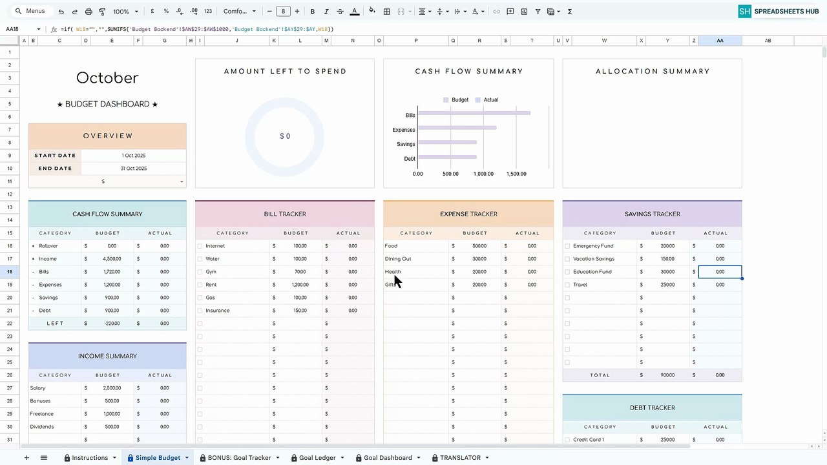Image resolution: width=827 pixels, height=465 pixels.
Task: Click the Insert comment icon
Action: [x=510, y=12]
